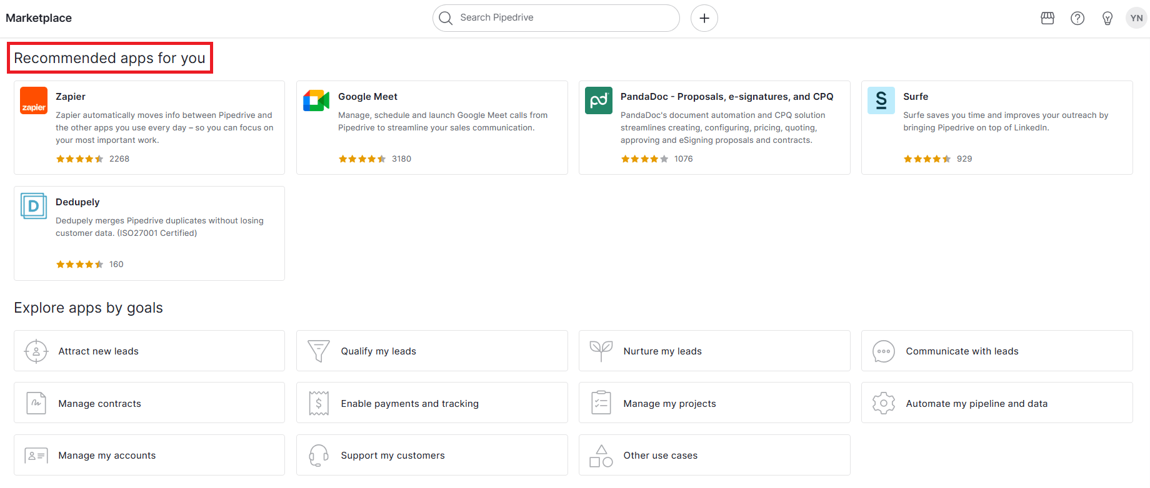The width and height of the screenshot is (1150, 488).
Task: Click the Google Meet app logo
Action: click(316, 100)
